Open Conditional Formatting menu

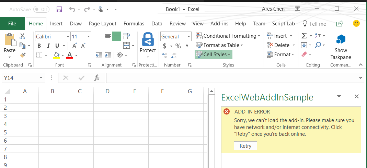point(228,36)
